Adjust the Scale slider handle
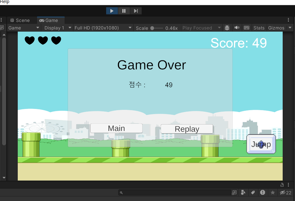The image size is (295, 201). click(152, 28)
